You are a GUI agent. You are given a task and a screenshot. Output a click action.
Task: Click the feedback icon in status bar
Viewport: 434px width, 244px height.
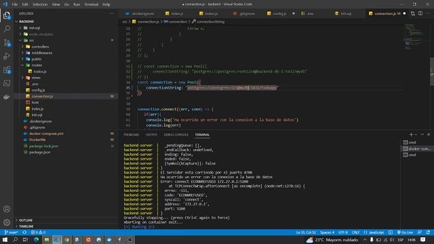(x=420, y=232)
